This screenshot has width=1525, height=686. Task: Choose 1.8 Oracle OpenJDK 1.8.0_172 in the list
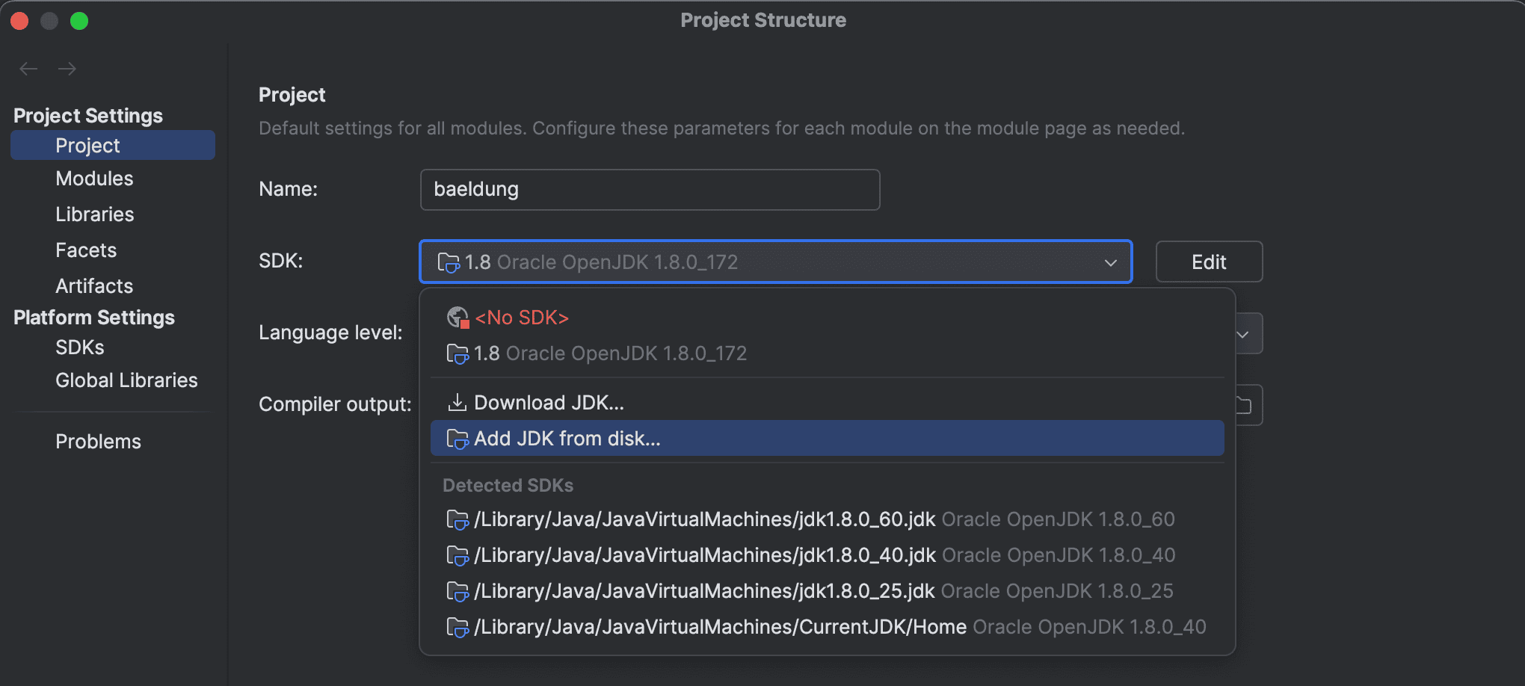point(828,353)
